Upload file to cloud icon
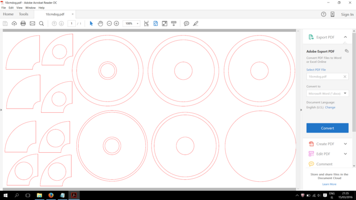Viewport: 356px width, 200px height. coord(14,23)
